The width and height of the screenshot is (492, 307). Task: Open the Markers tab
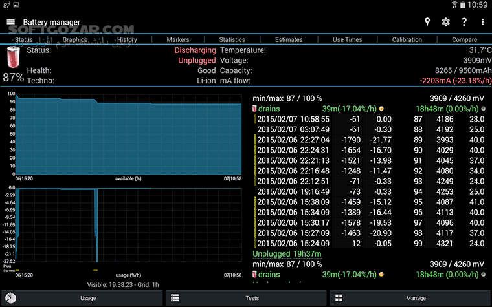(178, 39)
